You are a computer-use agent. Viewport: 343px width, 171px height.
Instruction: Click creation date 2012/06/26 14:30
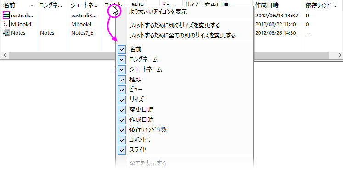[x=276, y=33]
